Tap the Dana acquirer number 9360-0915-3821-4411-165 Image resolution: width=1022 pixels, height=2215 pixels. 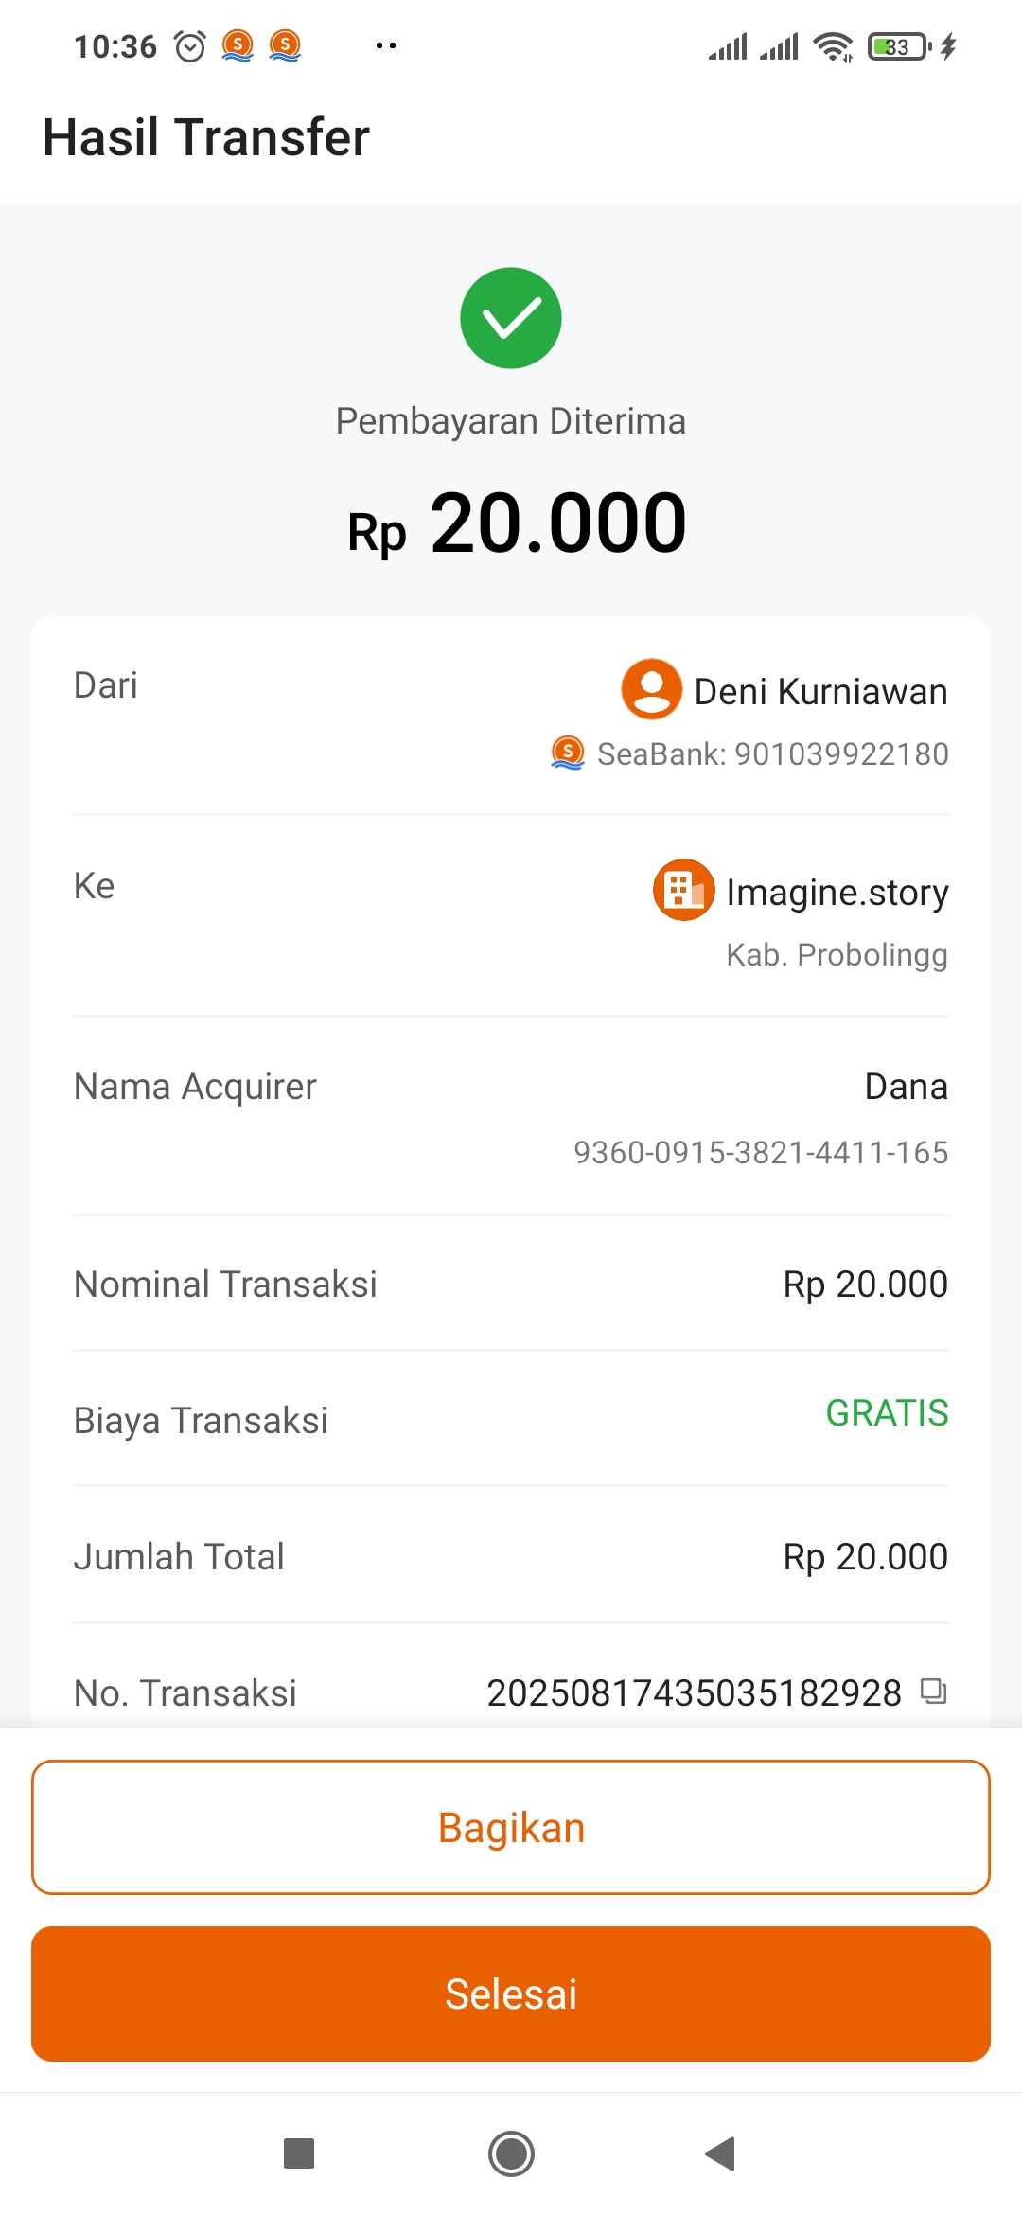(x=761, y=1152)
